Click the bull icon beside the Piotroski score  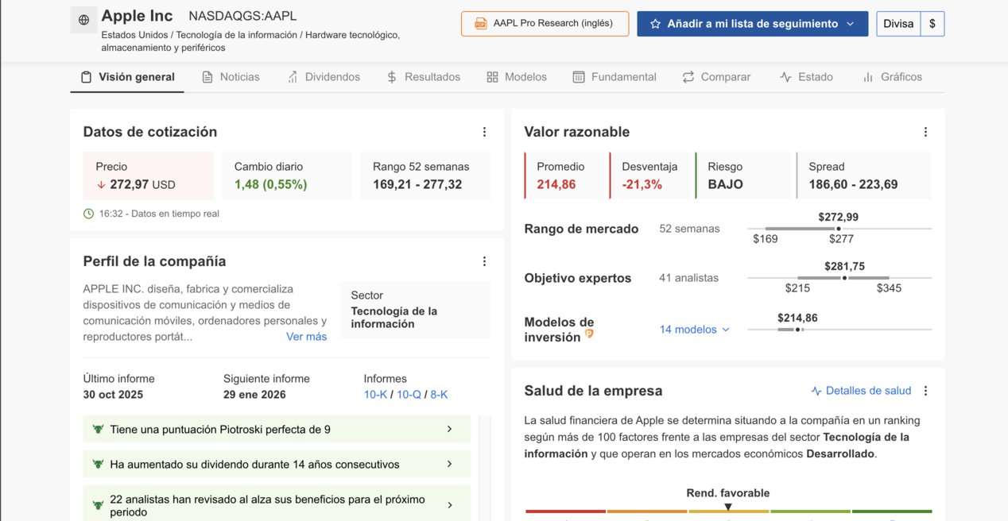pos(98,430)
